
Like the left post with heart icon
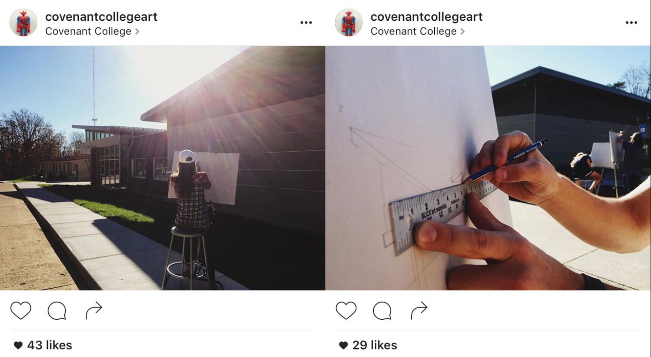(21, 310)
